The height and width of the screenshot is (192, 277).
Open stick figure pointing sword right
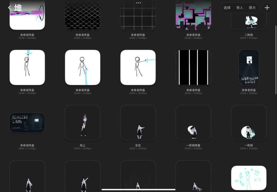pos(138,67)
